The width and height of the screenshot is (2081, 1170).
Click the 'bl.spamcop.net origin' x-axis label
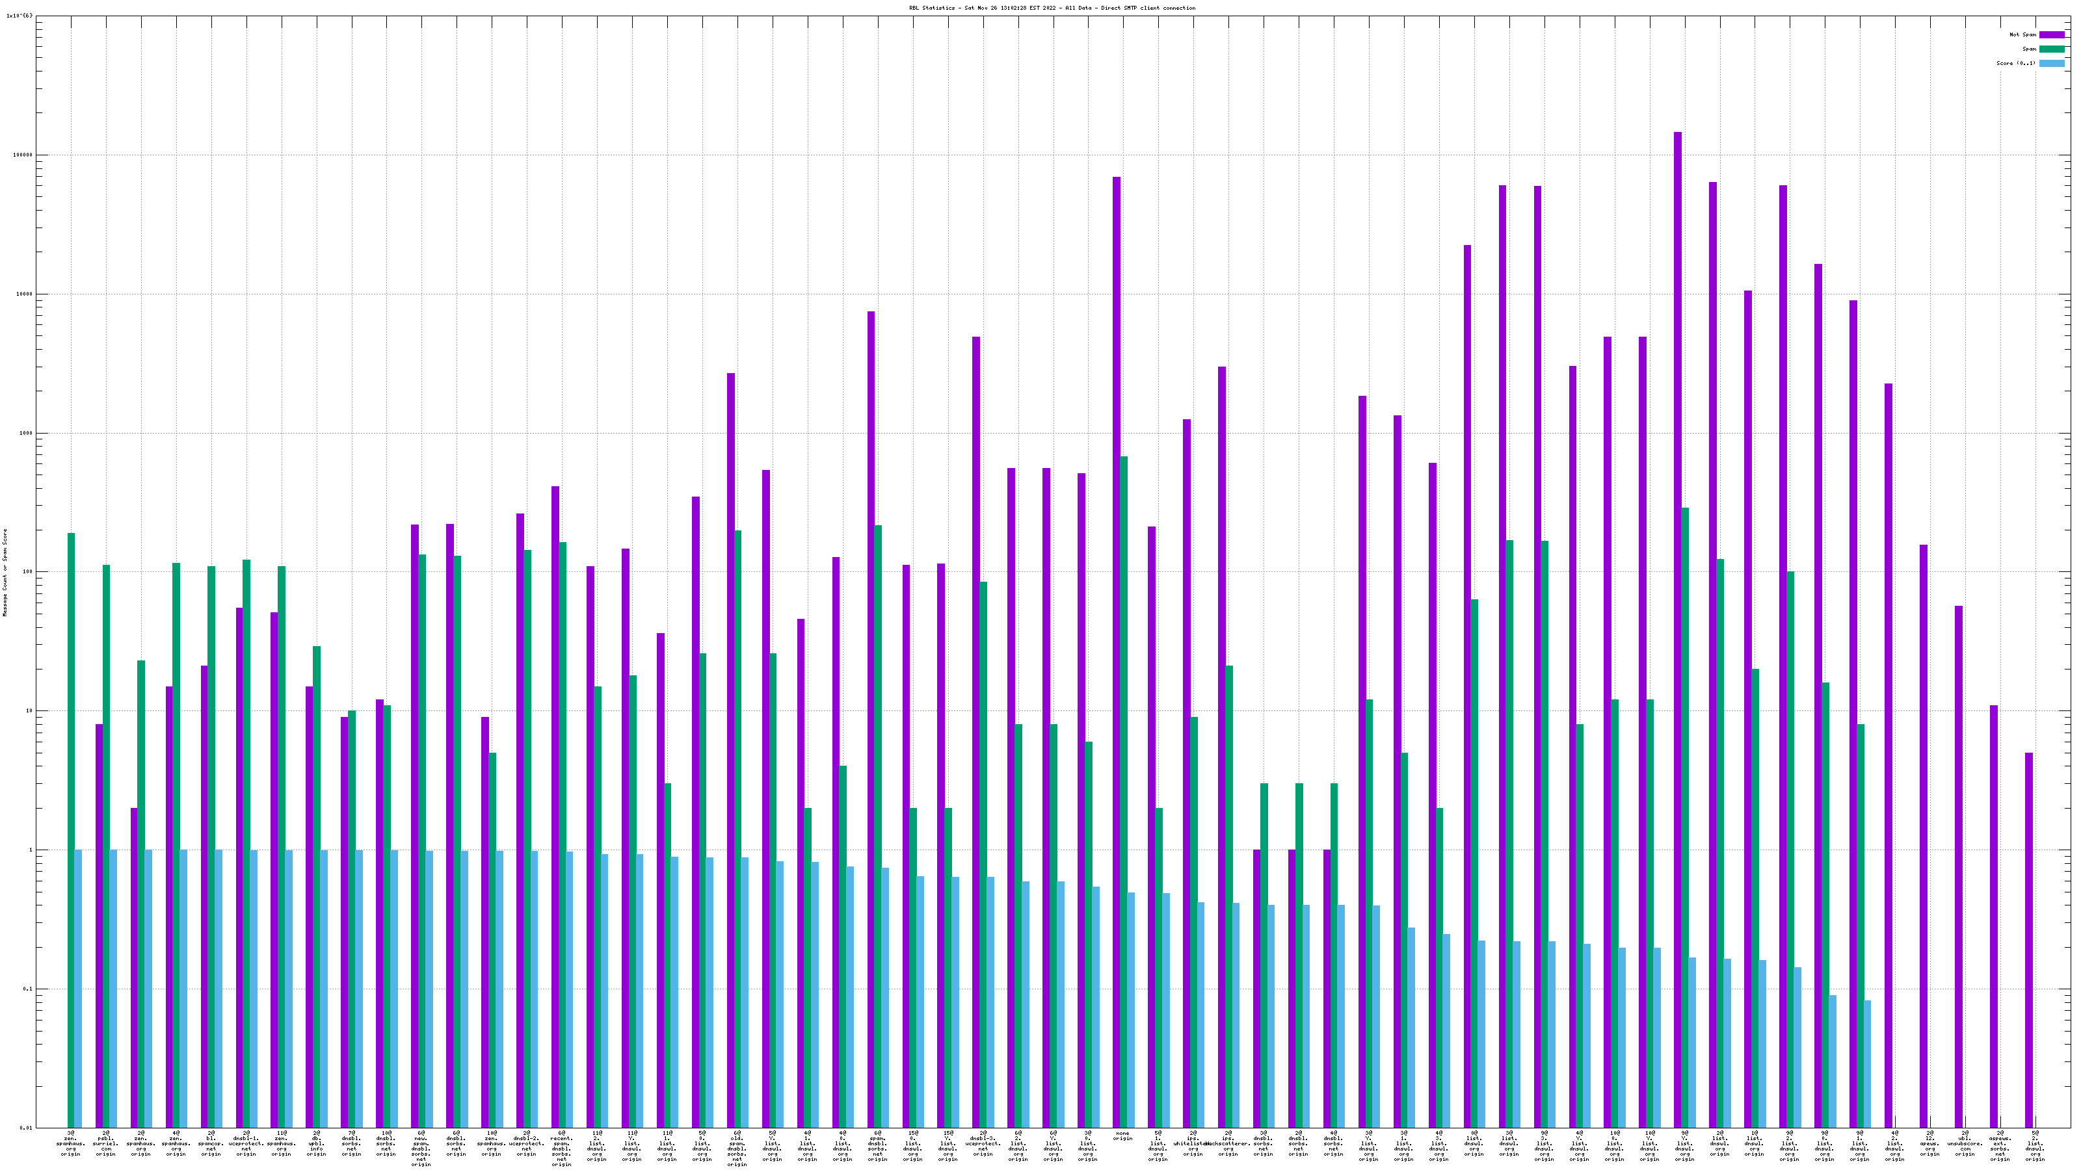[211, 1144]
